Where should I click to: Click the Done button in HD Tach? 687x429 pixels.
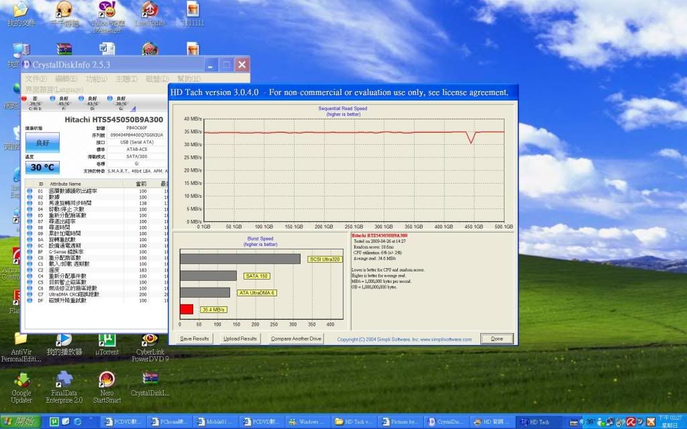point(497,339)
